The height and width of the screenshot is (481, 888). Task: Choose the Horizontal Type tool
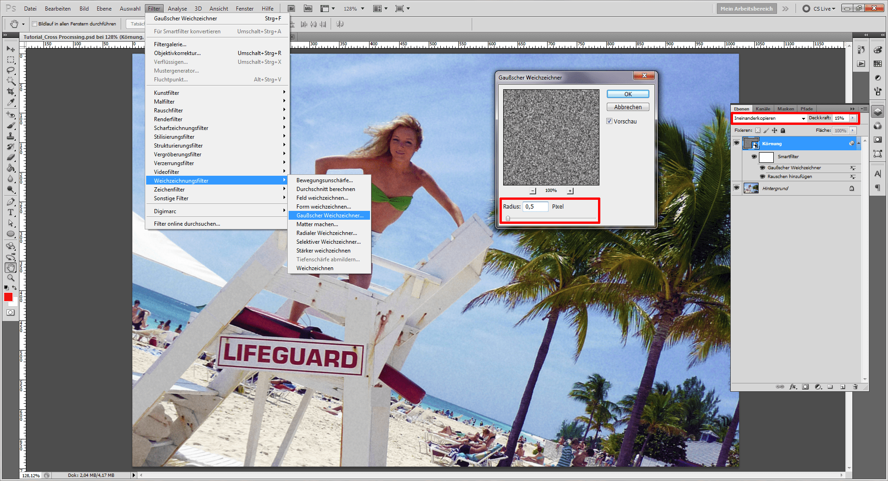pyautogui.click(x=11, y=212)
